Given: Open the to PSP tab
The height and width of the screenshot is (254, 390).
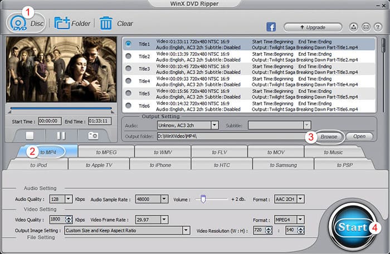Looking at the screenshot, I should coord(345,165).
